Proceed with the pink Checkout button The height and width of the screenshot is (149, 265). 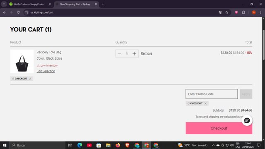219,128
